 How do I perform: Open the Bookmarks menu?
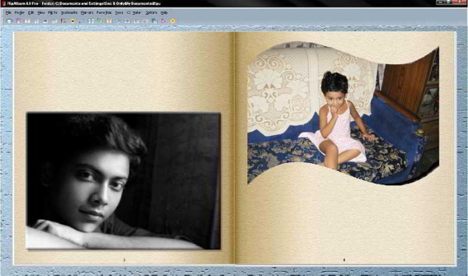click(x=69, y=13)
